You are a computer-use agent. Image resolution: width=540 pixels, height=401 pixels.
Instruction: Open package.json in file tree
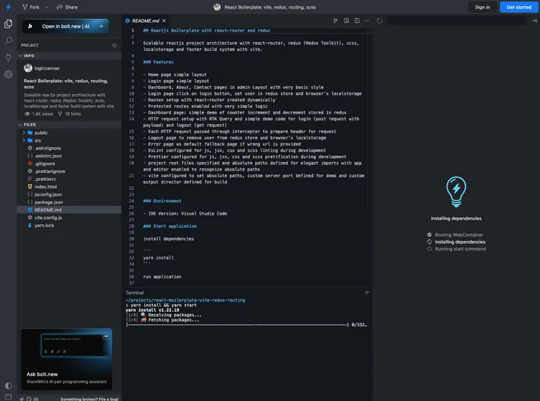pos(48,202)
